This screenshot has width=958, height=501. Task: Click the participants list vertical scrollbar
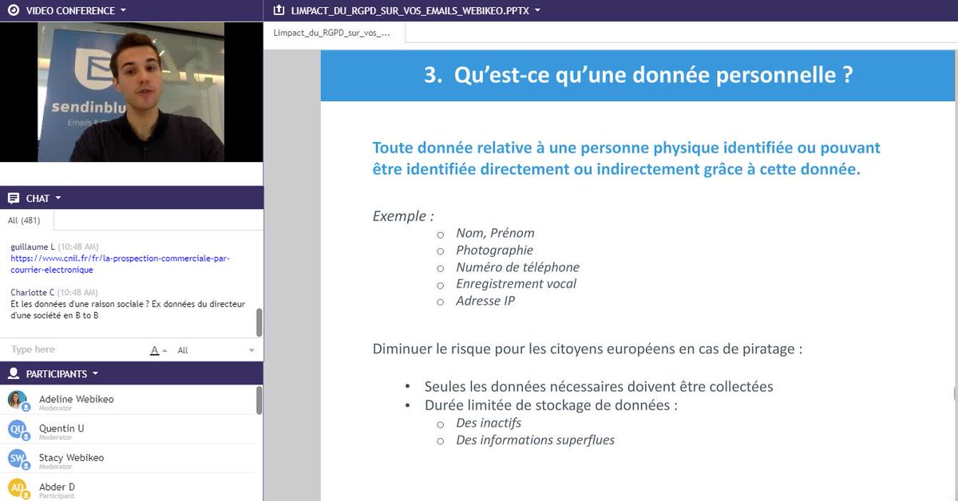(x=259, y=400)
